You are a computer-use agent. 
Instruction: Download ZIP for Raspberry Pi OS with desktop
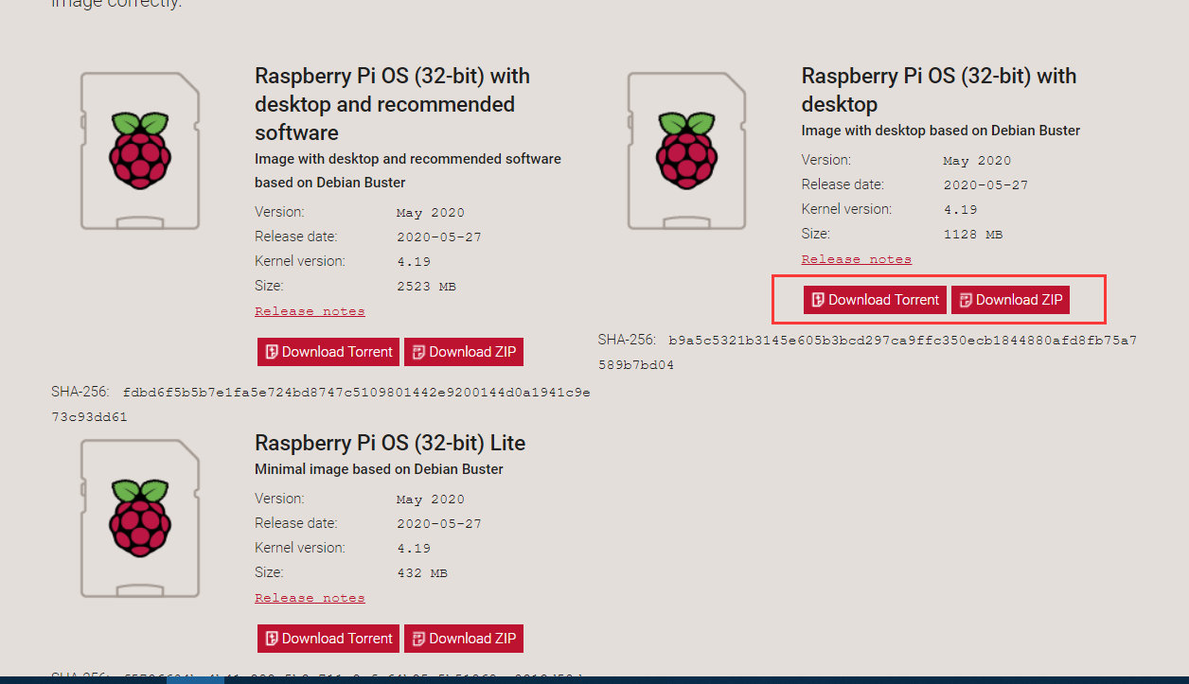click(1010, 300)
